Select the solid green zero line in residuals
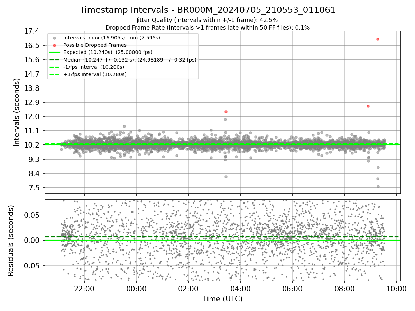Viewport: 415px width, 311px height. 223,240
